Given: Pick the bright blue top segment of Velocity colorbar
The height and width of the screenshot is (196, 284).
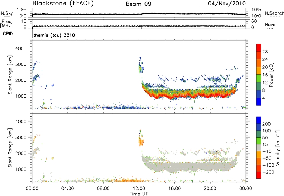Looking at the screenshot, I should (259, 120).
